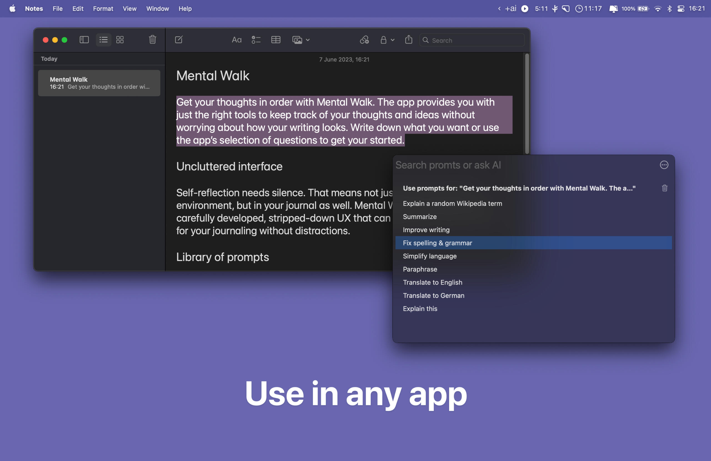Toggle the Notes sidebar folders view
Viewport: 711px width, 461px height.
pyautogui.click(x=84, y=40)
